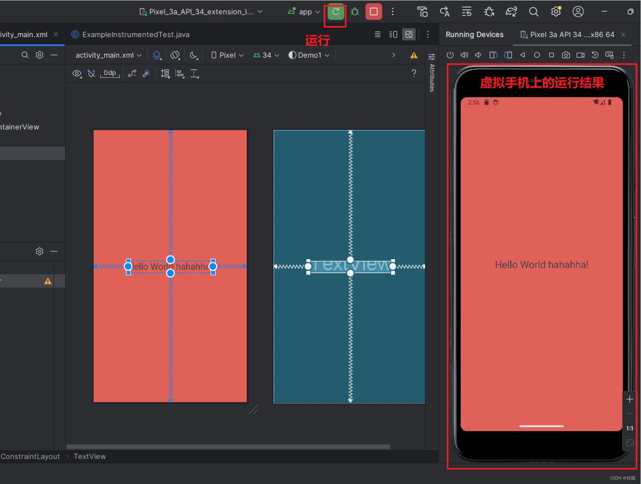The image size is (641, 484).
Task: Open Search Everywhere magnifier
Action: [533, 12]
